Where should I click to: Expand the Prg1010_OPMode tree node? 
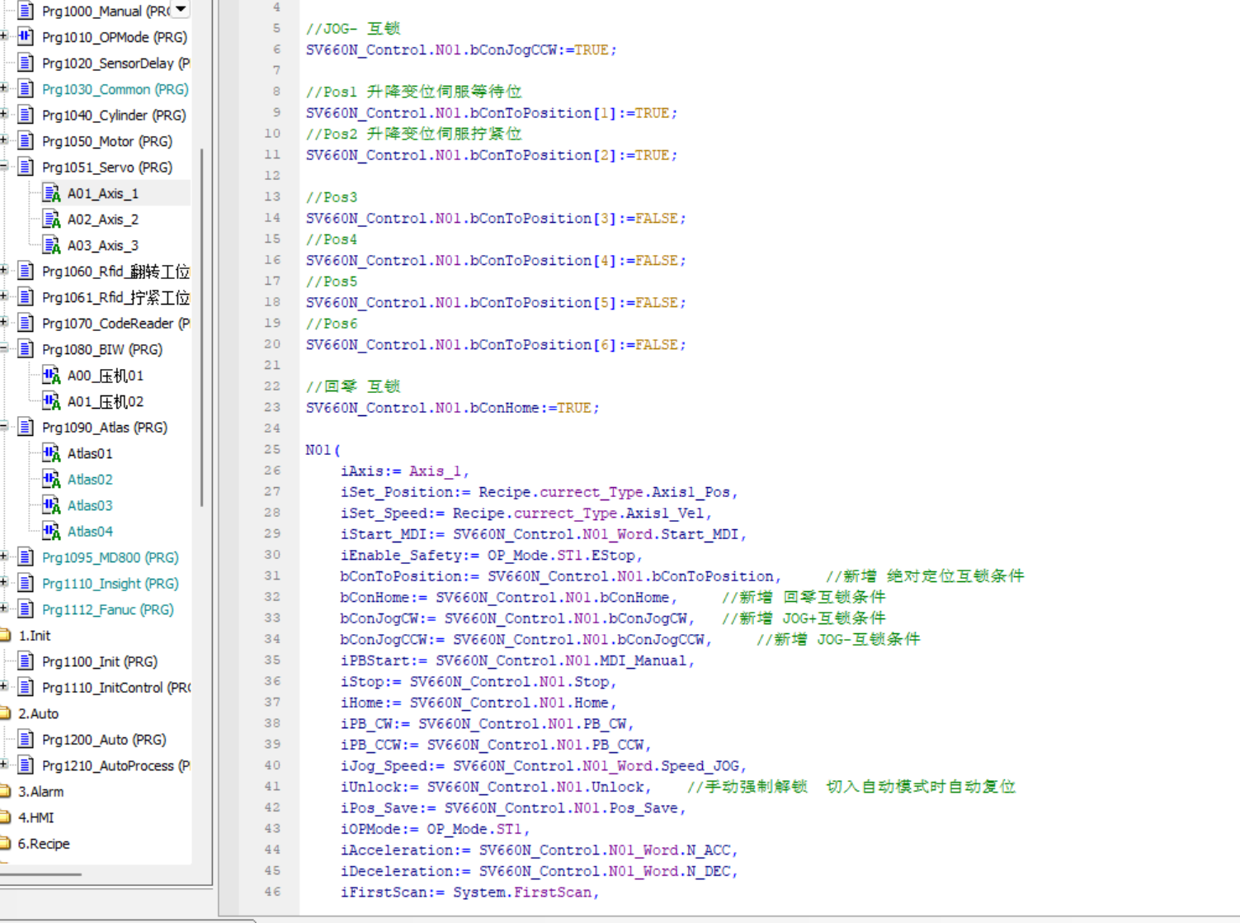pyautogui.click(x=4, y=35)
